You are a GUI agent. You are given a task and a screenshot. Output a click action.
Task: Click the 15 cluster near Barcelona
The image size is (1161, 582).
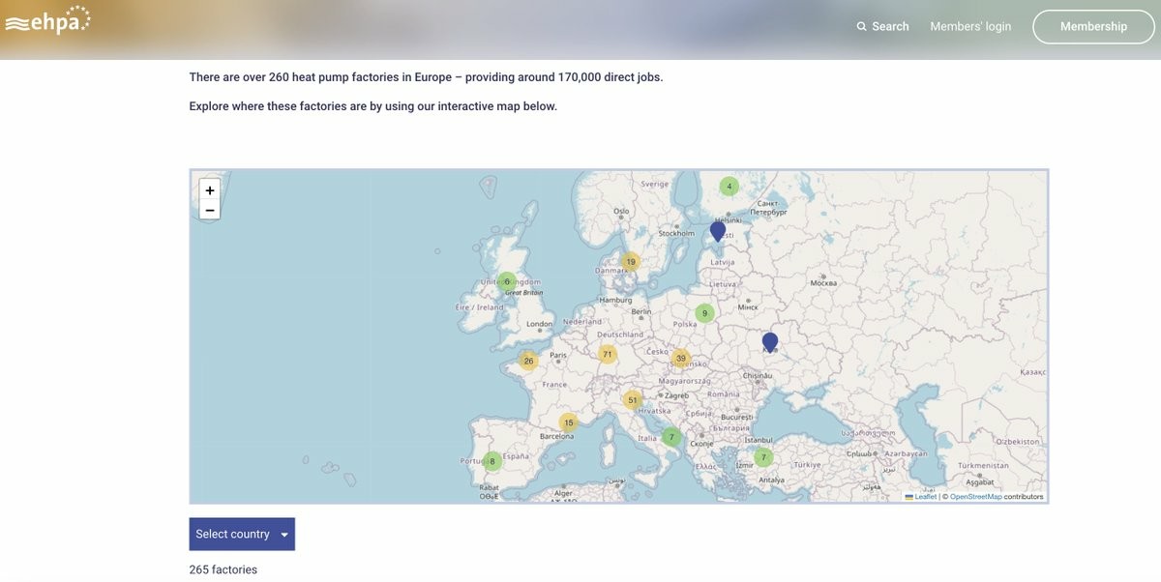click(x=569, y=422)
